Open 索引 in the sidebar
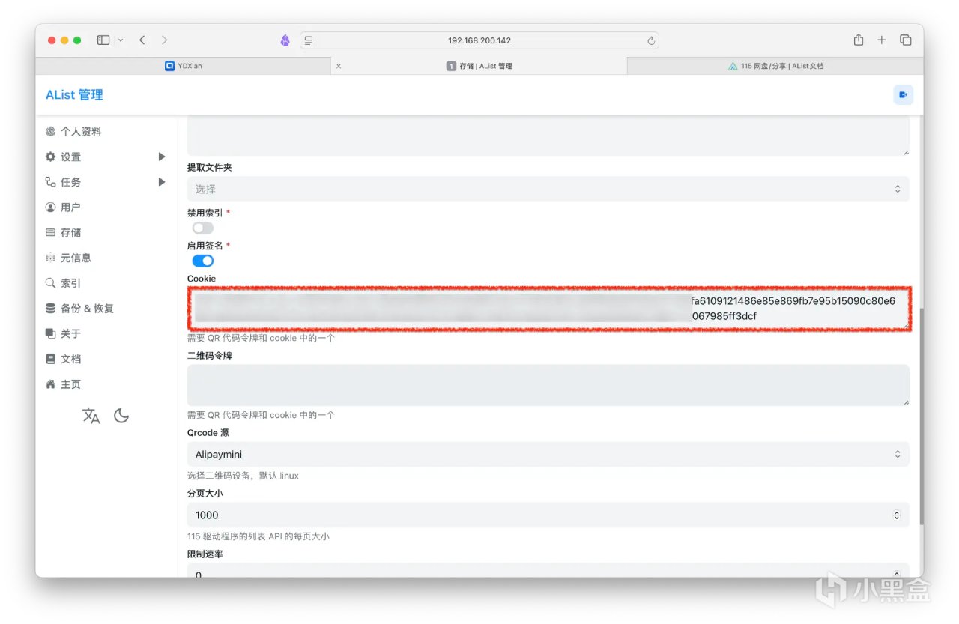 70,283
